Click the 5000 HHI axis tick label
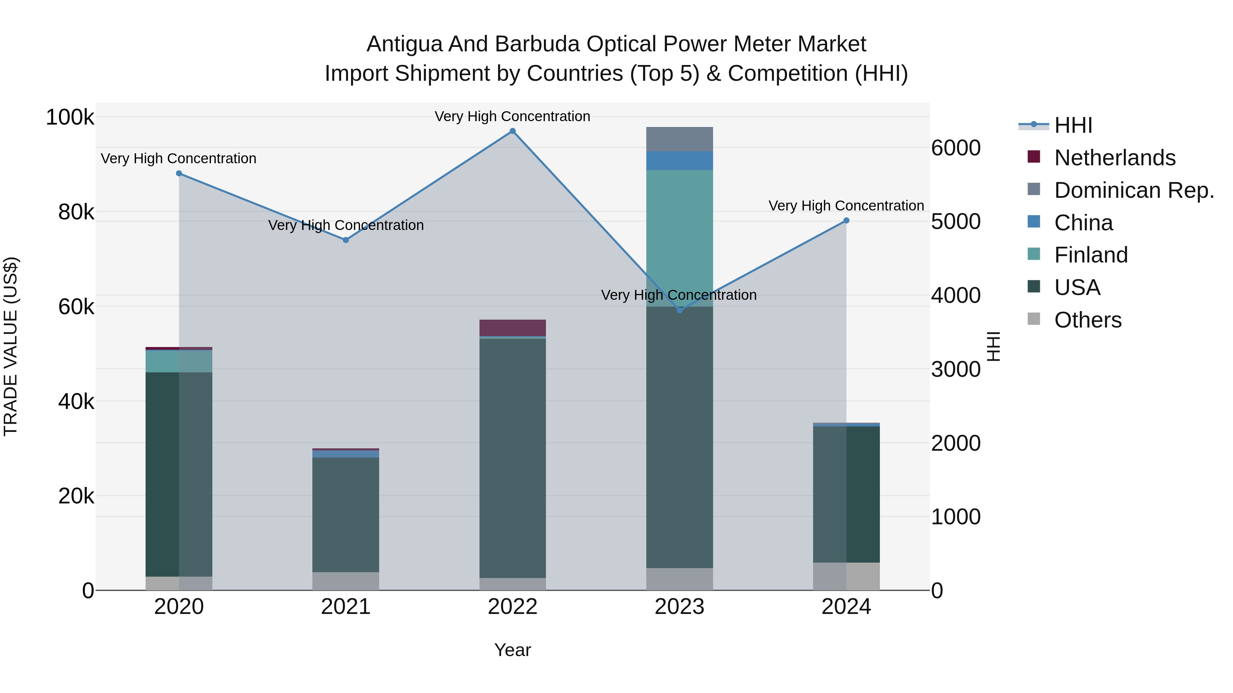The height and width of the screenshot is (693, 1233). (x=956, y=221)
